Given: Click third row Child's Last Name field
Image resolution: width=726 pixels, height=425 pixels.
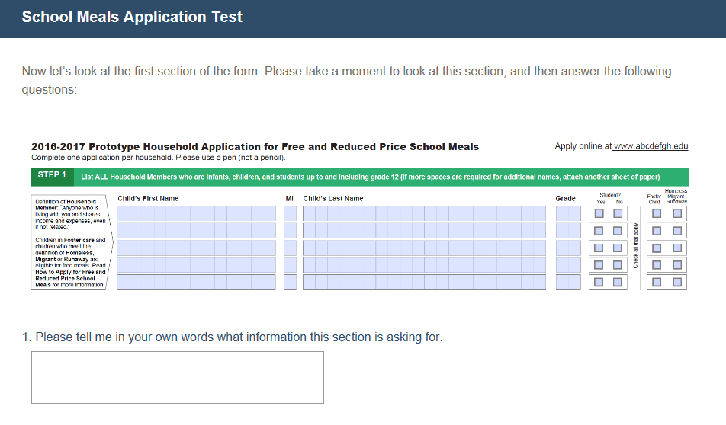Looking at the screenshot, I should (424, 248).
